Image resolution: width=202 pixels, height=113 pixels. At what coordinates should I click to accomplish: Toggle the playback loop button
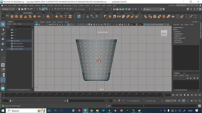coord(179,101)
